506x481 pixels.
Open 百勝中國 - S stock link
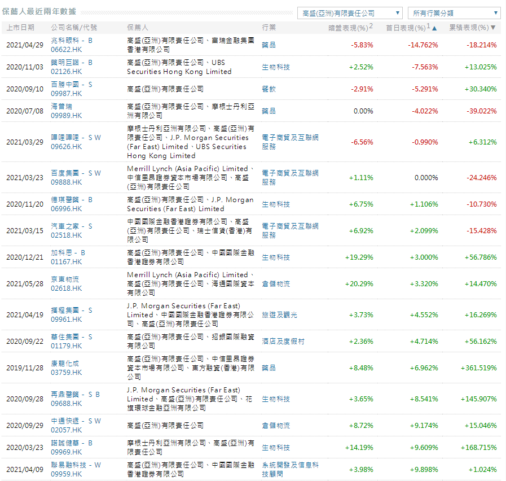tap(72, 84)
